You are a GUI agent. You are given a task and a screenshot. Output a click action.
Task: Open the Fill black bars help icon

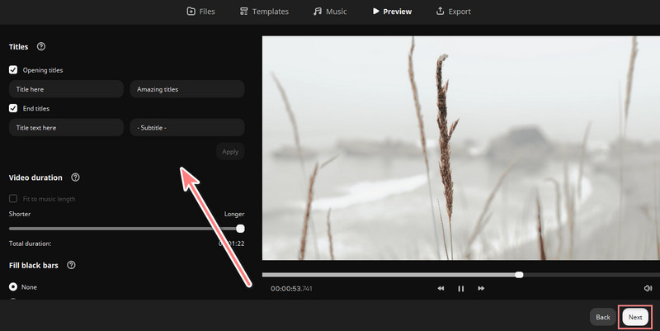pyautogui.click(x=71, y=265)
